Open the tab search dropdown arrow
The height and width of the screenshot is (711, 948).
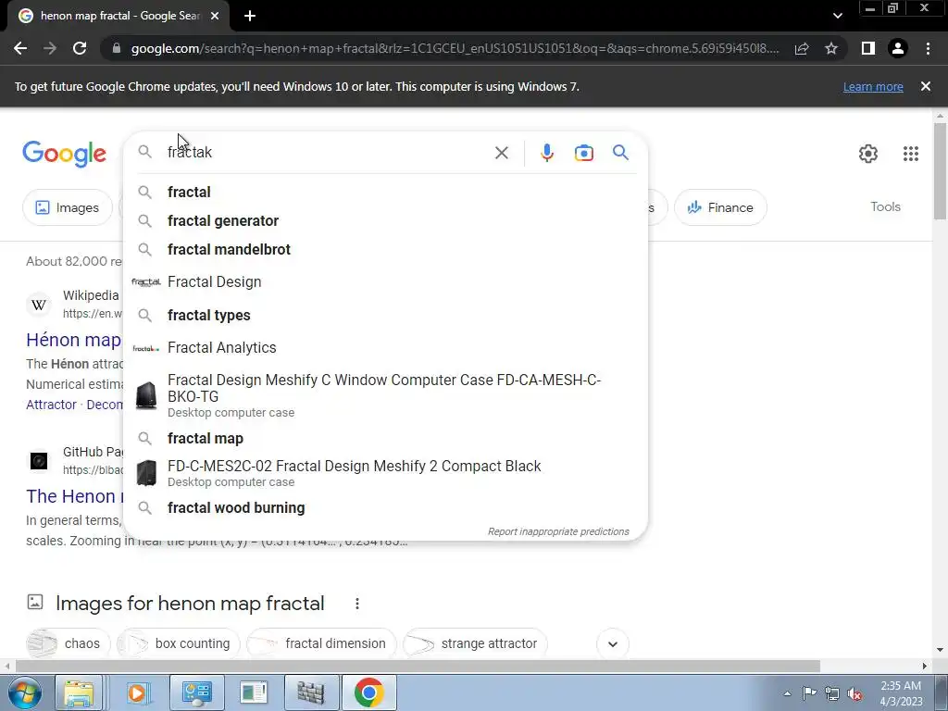point(837,16)
